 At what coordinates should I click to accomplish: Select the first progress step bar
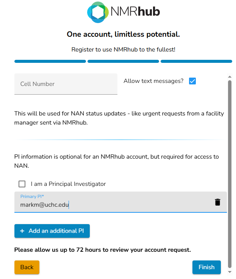pos(50,61)
